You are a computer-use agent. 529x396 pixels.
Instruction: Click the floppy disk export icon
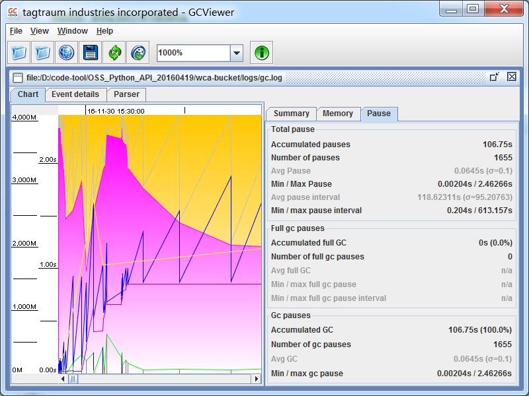(90, 53)
